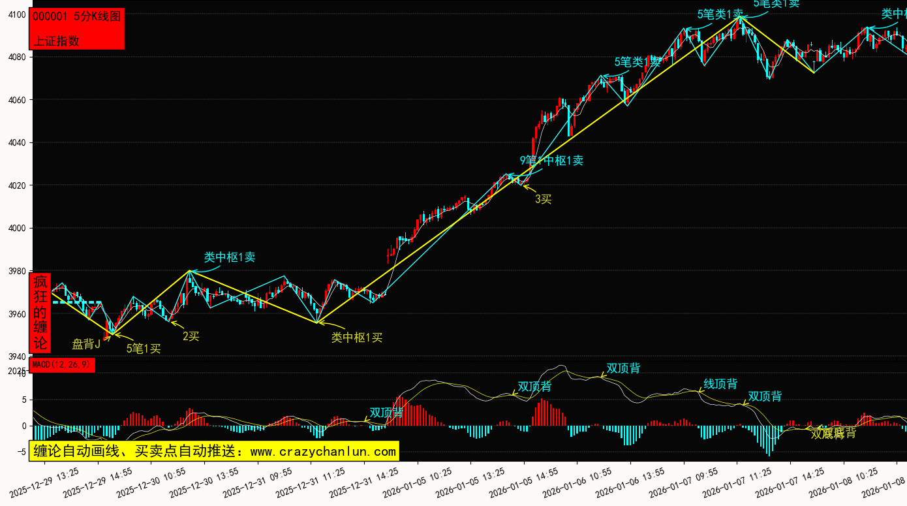This screenshot has height=506, width=907.
Task: Select the 5笔1买 buy point marker
Action: click(143, 348)
